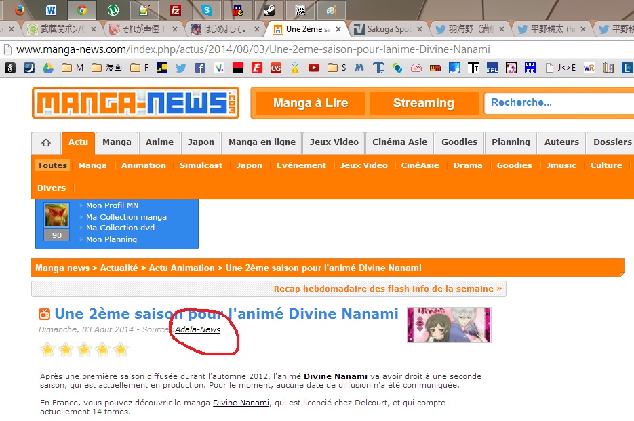
Task: Click Actu Animation in the breadcrumb
Action: tap(182, 268)
